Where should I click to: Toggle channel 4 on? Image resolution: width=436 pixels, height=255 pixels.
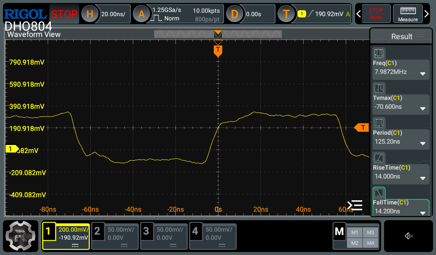(213, 236)
